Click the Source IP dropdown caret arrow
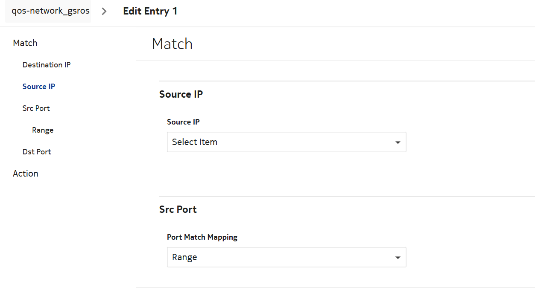 click(398, 142)
